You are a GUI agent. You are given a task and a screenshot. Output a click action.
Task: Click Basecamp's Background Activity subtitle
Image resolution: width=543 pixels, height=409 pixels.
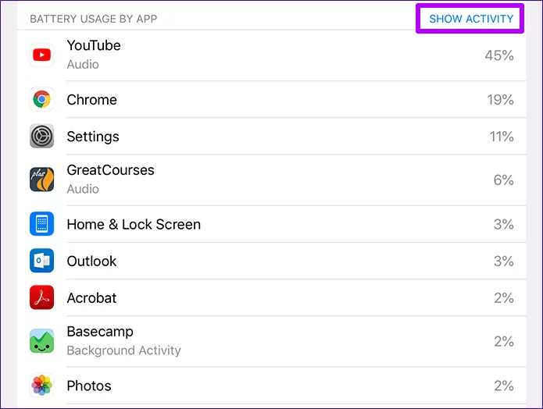123,350
